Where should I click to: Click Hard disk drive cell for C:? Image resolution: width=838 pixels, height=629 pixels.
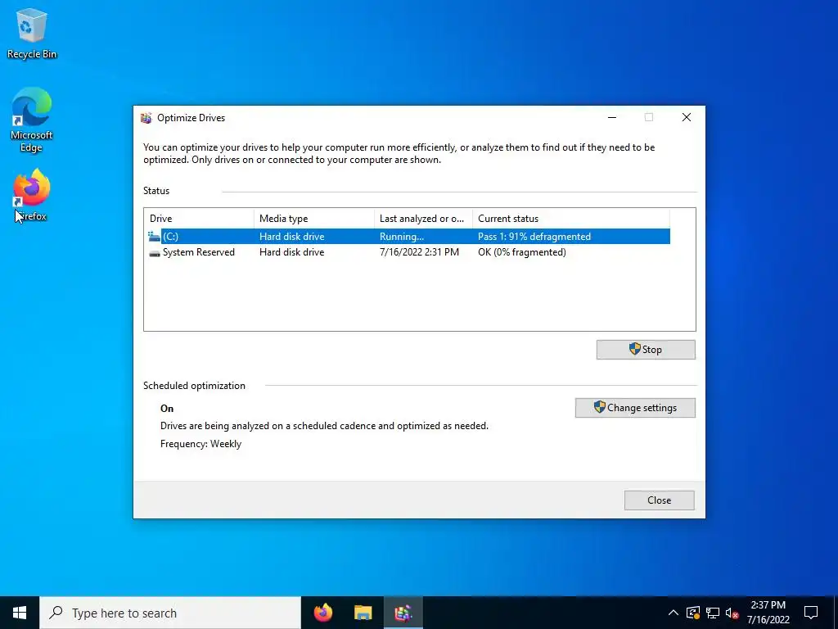292,237
